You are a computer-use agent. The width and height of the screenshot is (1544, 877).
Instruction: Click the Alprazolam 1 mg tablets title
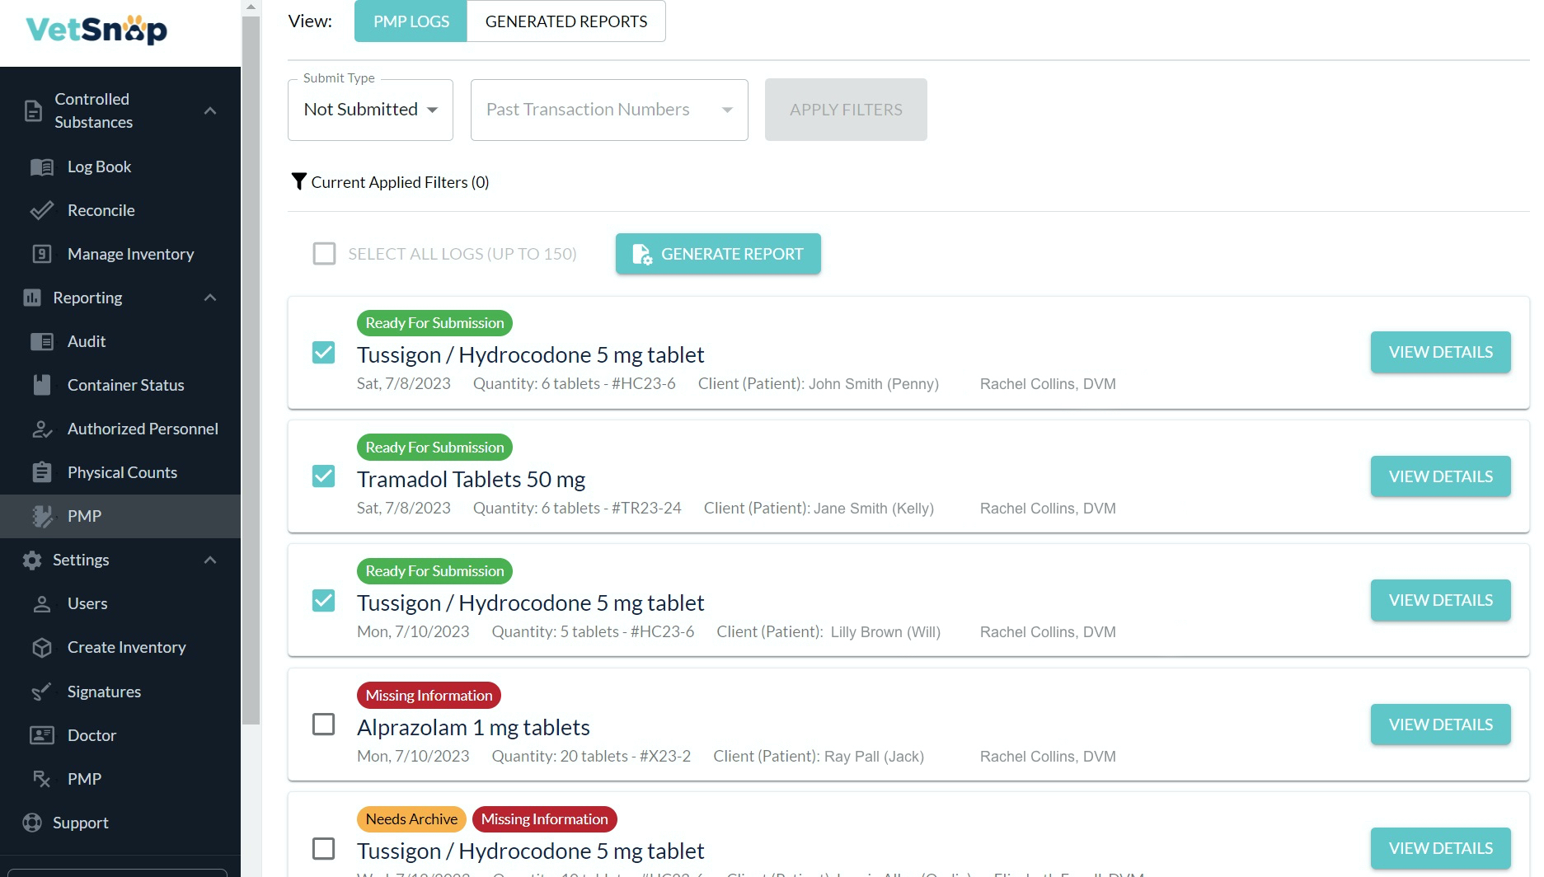point(473,728)
